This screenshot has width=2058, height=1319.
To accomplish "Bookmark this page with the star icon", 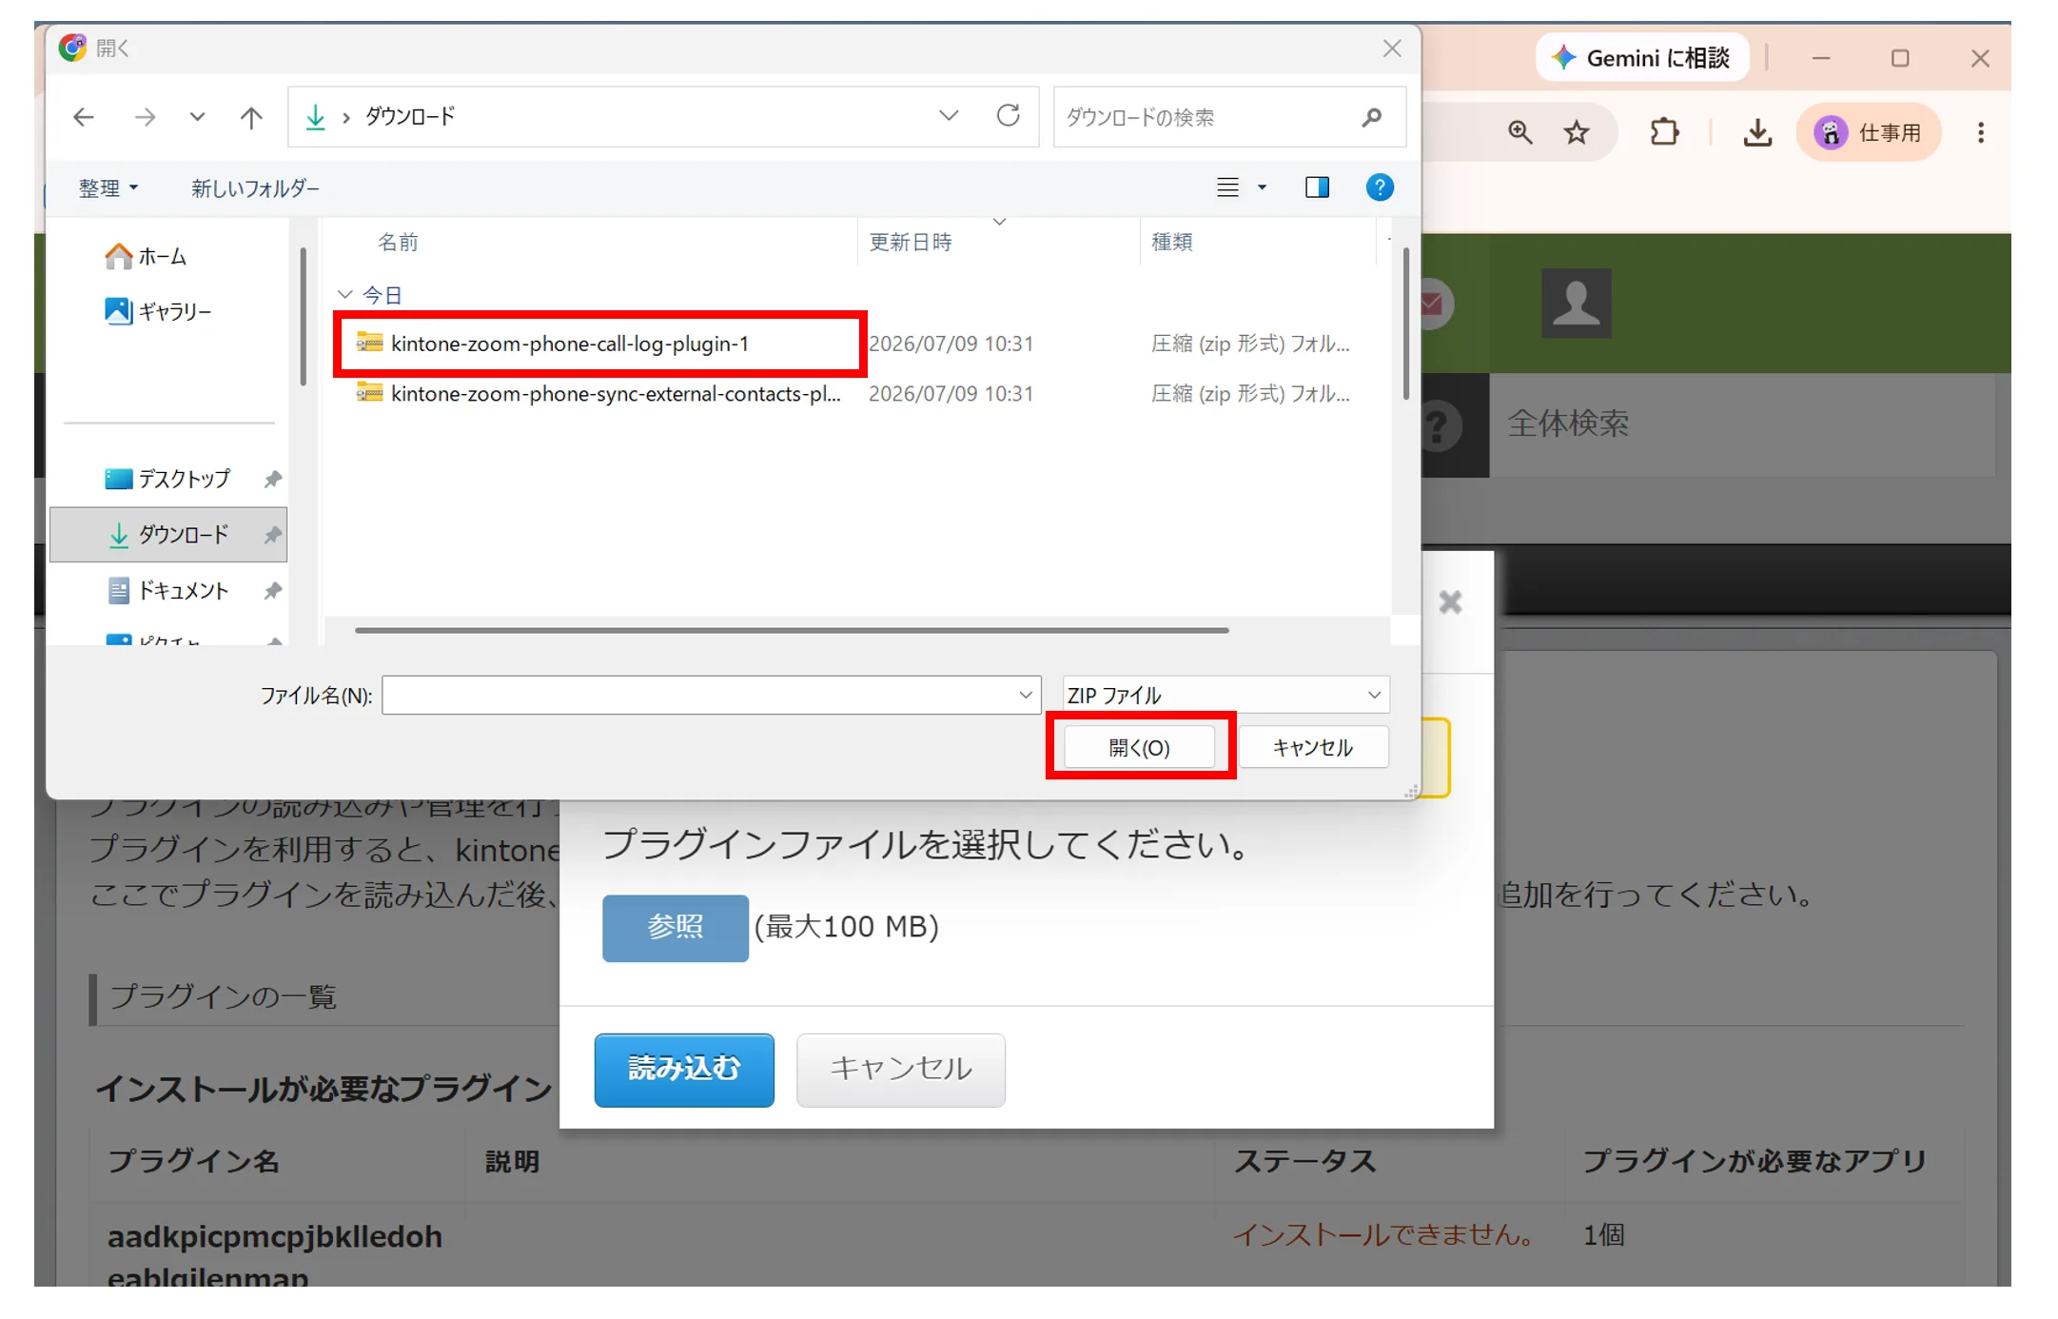I will click(x=1577, y=132).
